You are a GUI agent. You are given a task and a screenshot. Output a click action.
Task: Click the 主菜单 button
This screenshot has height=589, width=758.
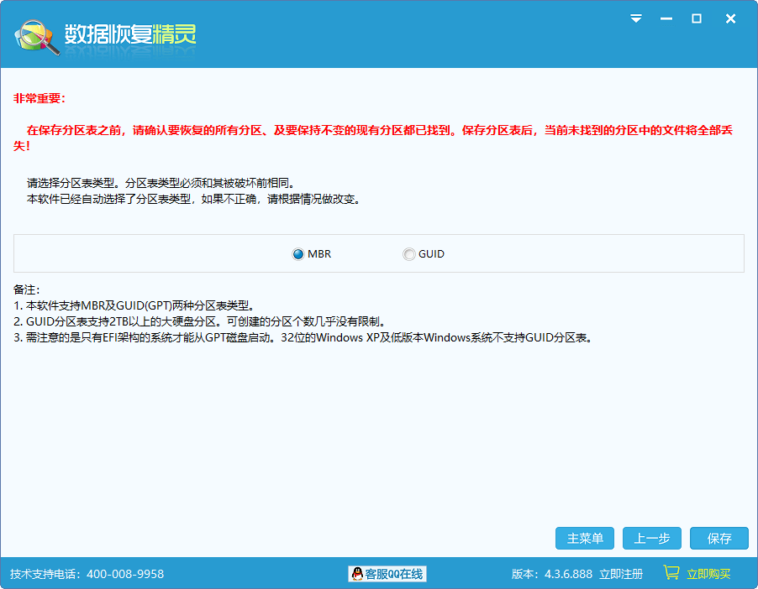point(585,539)
